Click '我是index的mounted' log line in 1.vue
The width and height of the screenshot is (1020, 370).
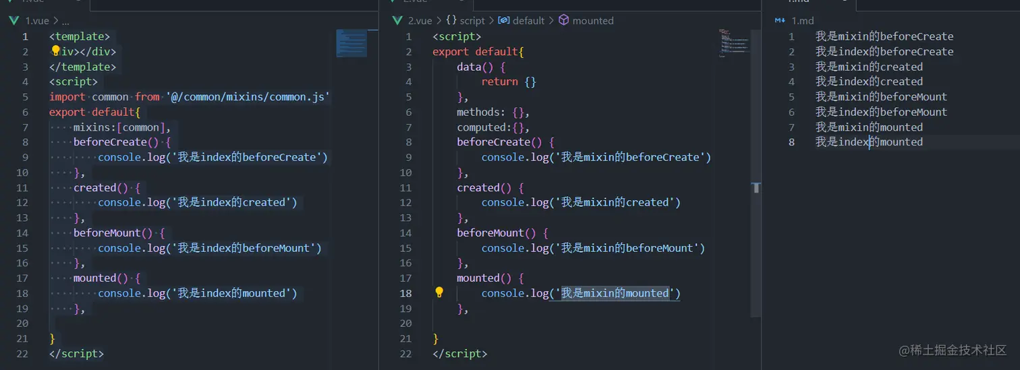pos(198,293)
